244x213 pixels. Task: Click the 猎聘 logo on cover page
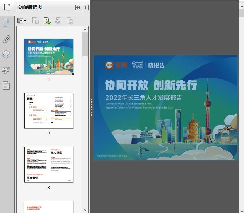click(x=116, y=65)
